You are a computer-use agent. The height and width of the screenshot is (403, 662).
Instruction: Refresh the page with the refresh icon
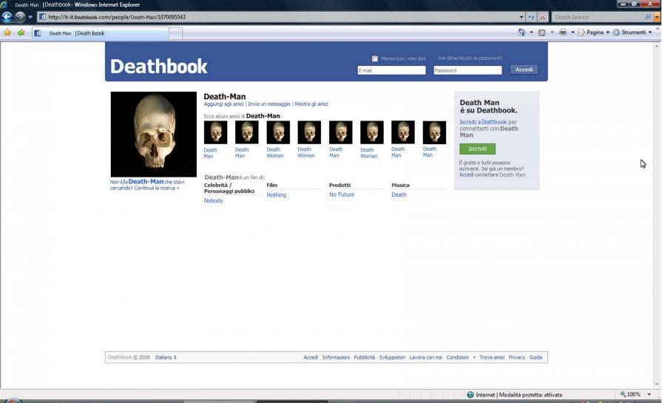531,17
